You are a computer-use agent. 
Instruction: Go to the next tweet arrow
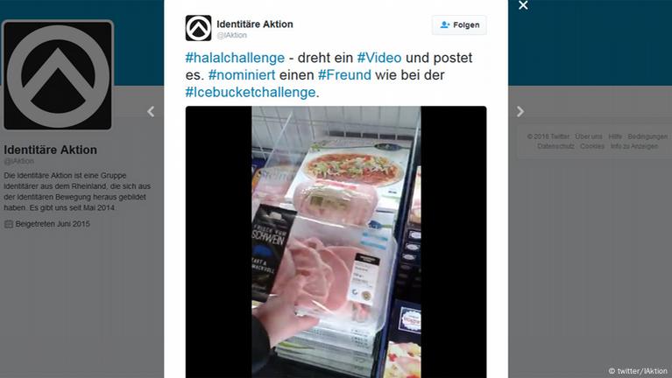click(520, 112)
